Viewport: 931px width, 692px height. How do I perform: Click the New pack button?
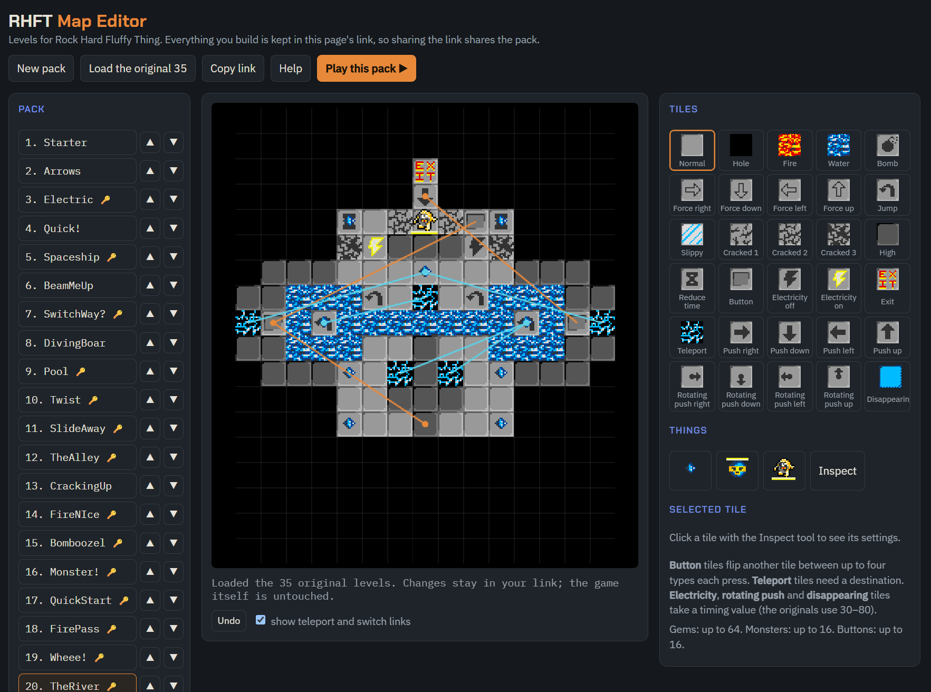pos(41,69)
